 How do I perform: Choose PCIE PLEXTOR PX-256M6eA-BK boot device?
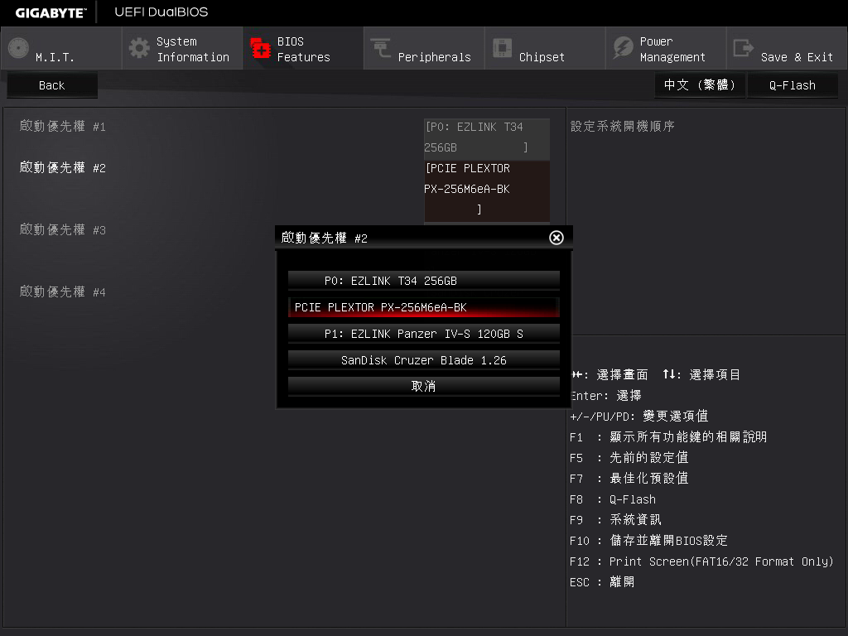(423, 307)
